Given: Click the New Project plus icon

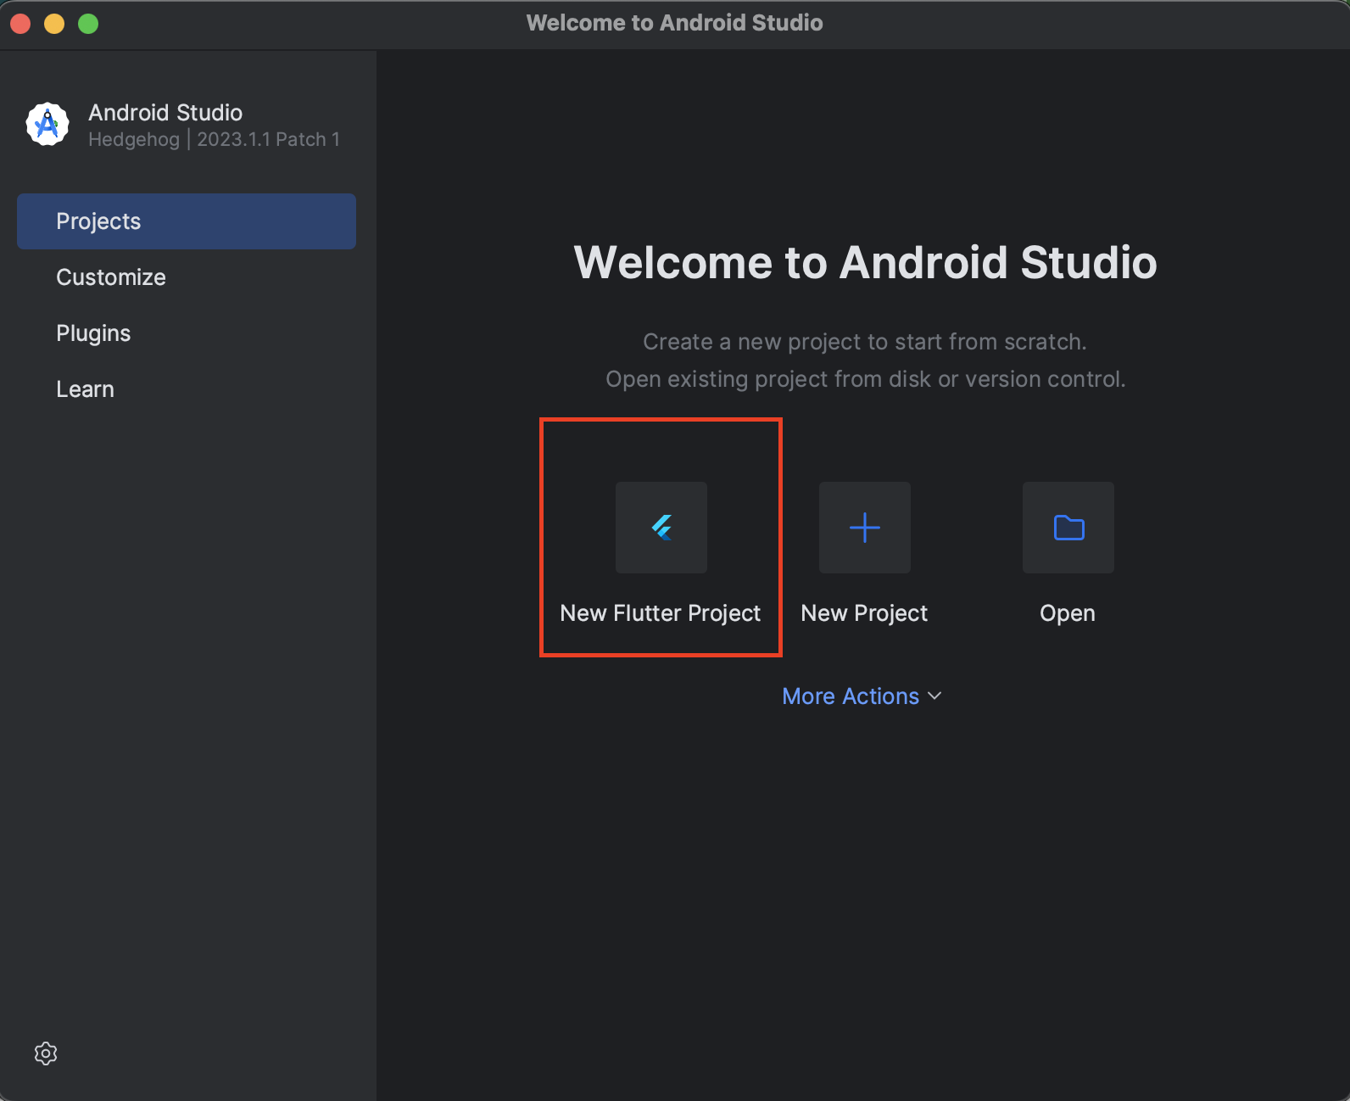Looking at the screenshot, I should pyautogui.click(x=865, y=528).
